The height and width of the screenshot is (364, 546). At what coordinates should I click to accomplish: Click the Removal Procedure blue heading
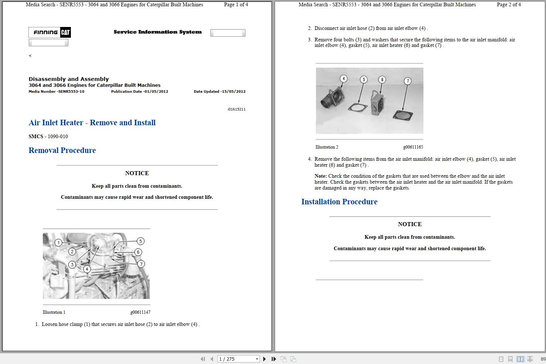click(x=62, y=150)
